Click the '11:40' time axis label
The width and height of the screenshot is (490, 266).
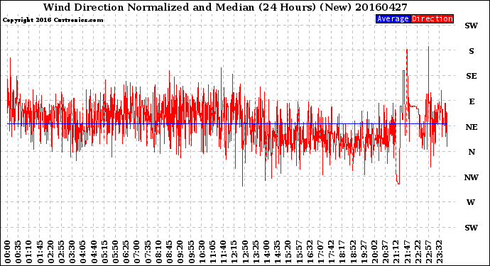click(223, 252)
